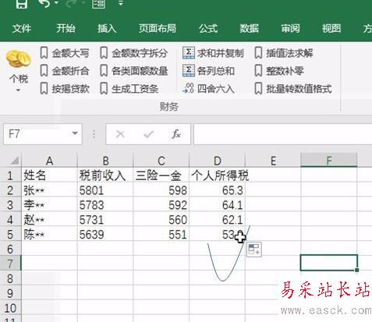Switch to the 数据 ribbon tab
The height and width of the screenshot is (322, 372).
pos(249,28)
